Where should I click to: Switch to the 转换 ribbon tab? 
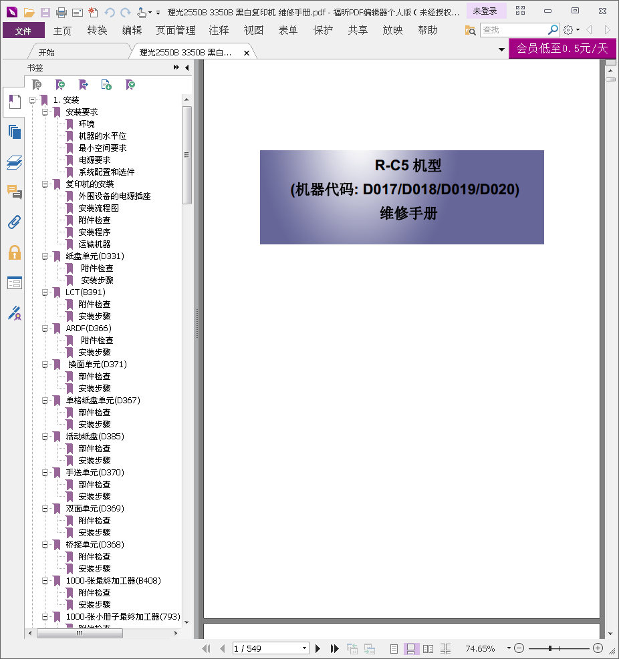[x=97, y=30]
